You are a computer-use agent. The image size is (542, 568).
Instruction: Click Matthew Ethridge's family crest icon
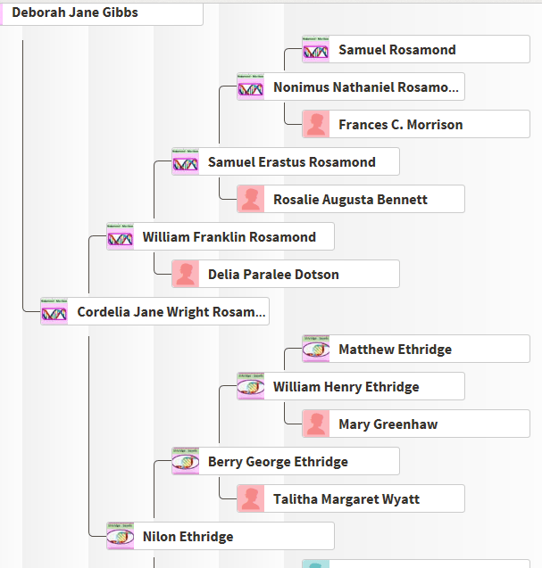click(x=316, y=350)
